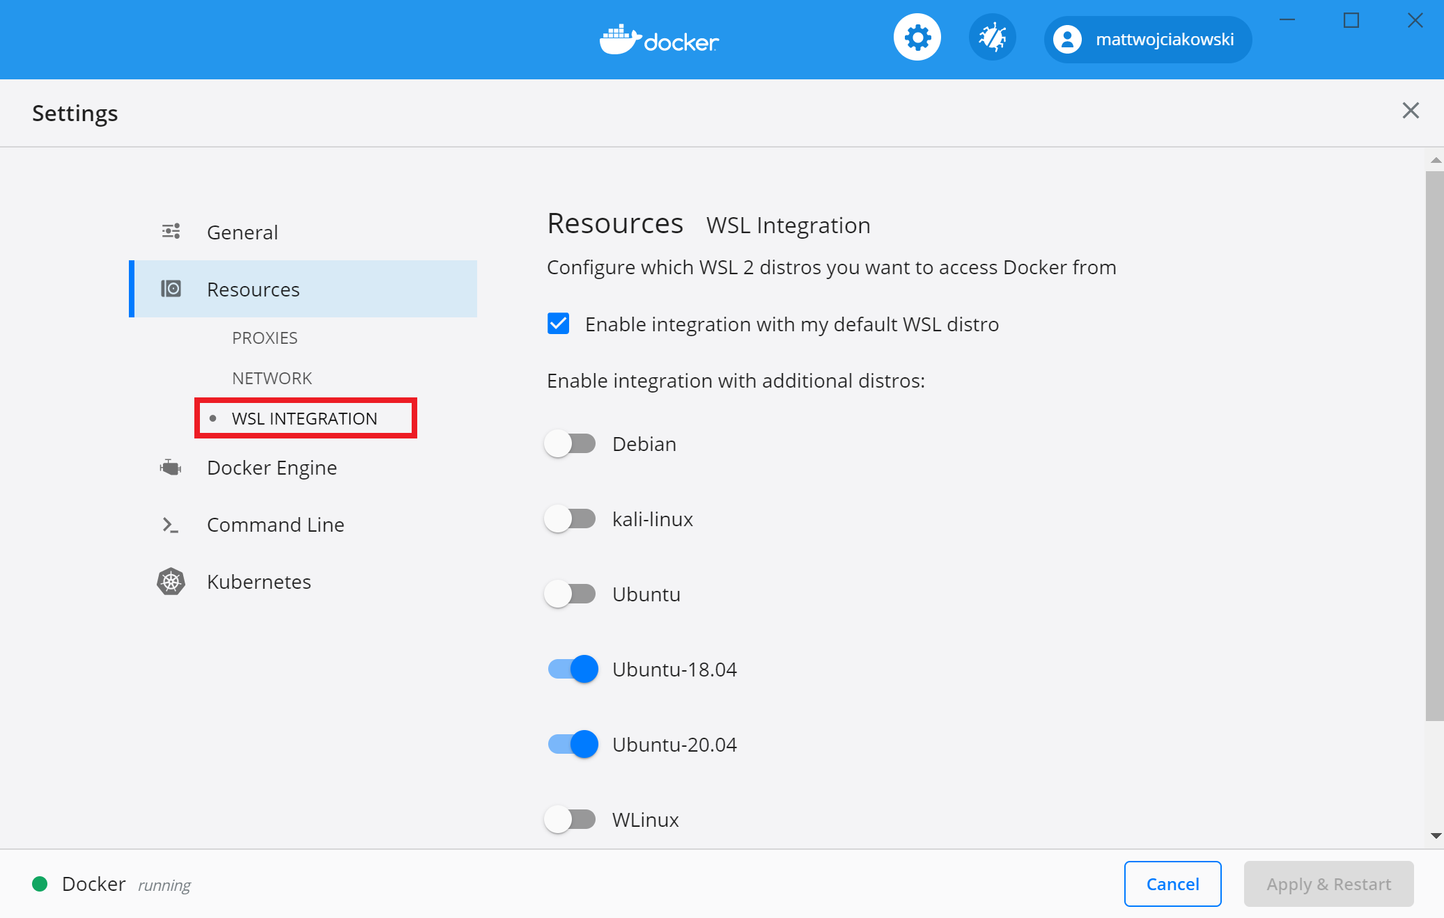Click Apply & Restart button
The image size is (1444, 918).
[1327, 883]
